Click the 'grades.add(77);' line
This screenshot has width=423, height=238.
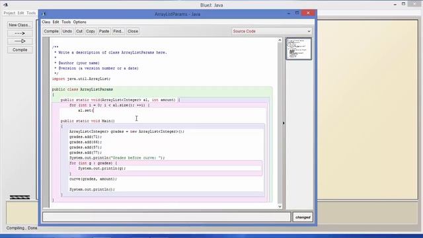tap(85, 153)
